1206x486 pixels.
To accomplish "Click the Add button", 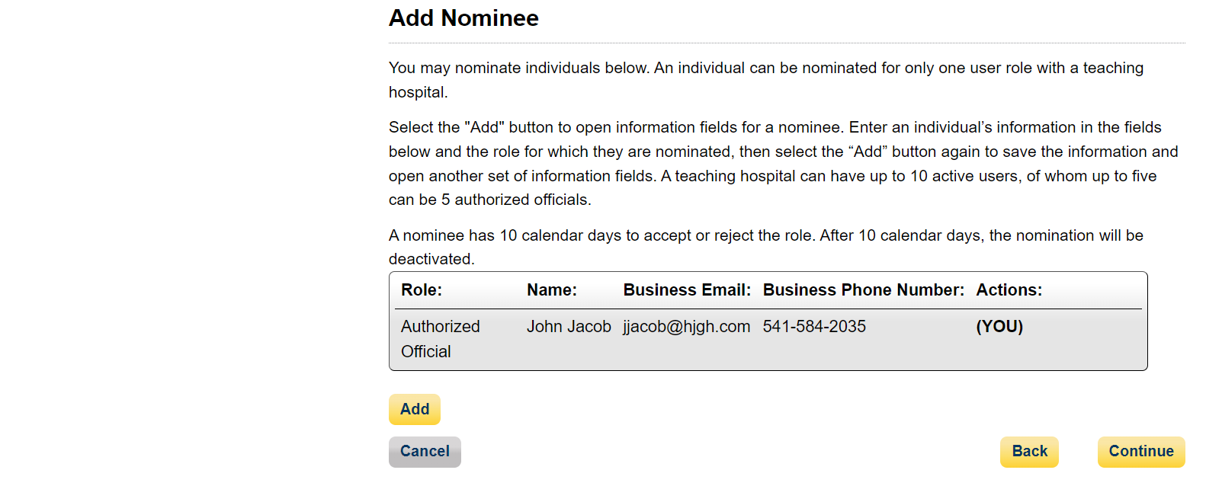I will pyautogui.click(x=414, y=409).
